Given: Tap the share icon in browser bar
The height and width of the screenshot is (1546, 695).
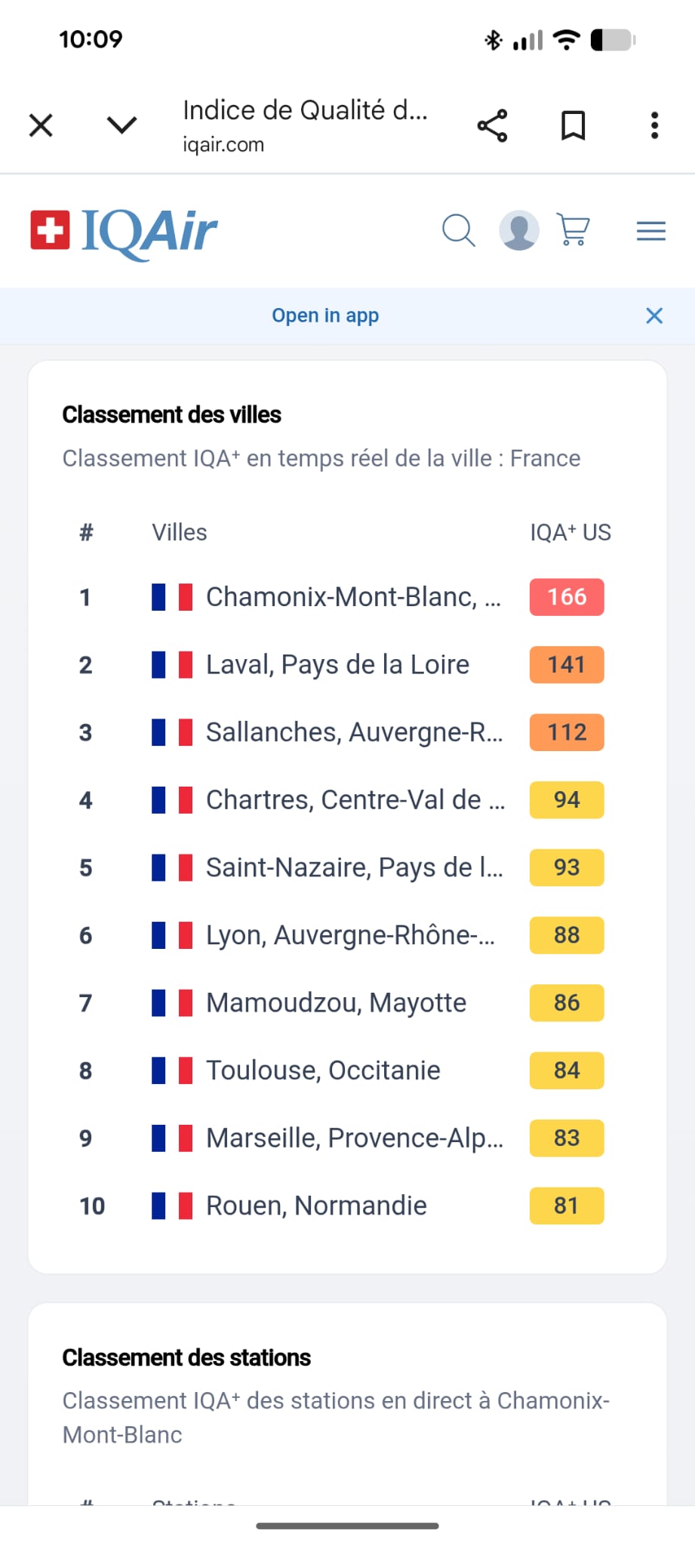Looking at the screenshot, I should (x=492, y=125).
